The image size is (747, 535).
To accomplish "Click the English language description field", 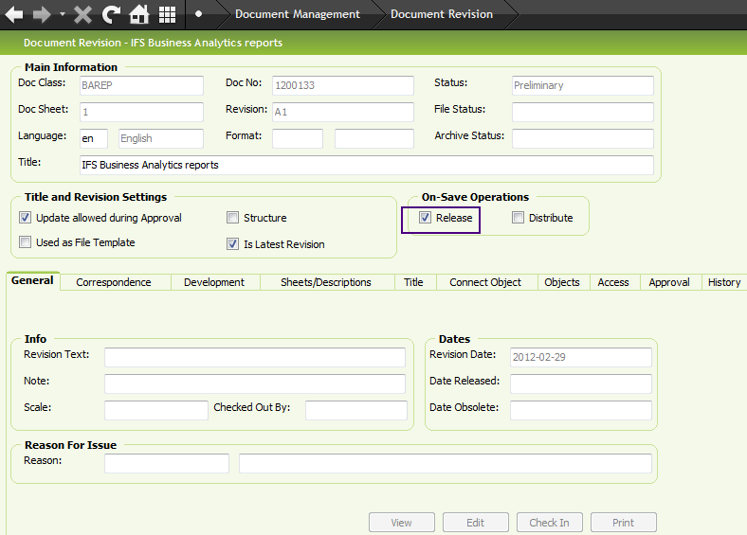I will 161,138.
